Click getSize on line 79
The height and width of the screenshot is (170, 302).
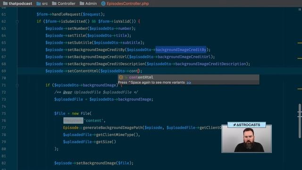pos(104,142)
